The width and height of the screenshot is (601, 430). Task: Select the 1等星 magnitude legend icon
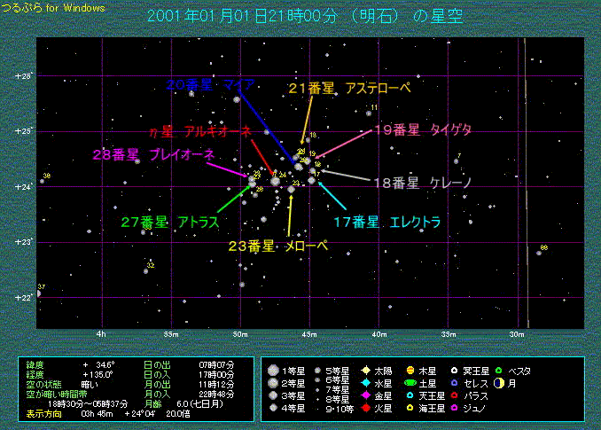click(x=273, y=370)
